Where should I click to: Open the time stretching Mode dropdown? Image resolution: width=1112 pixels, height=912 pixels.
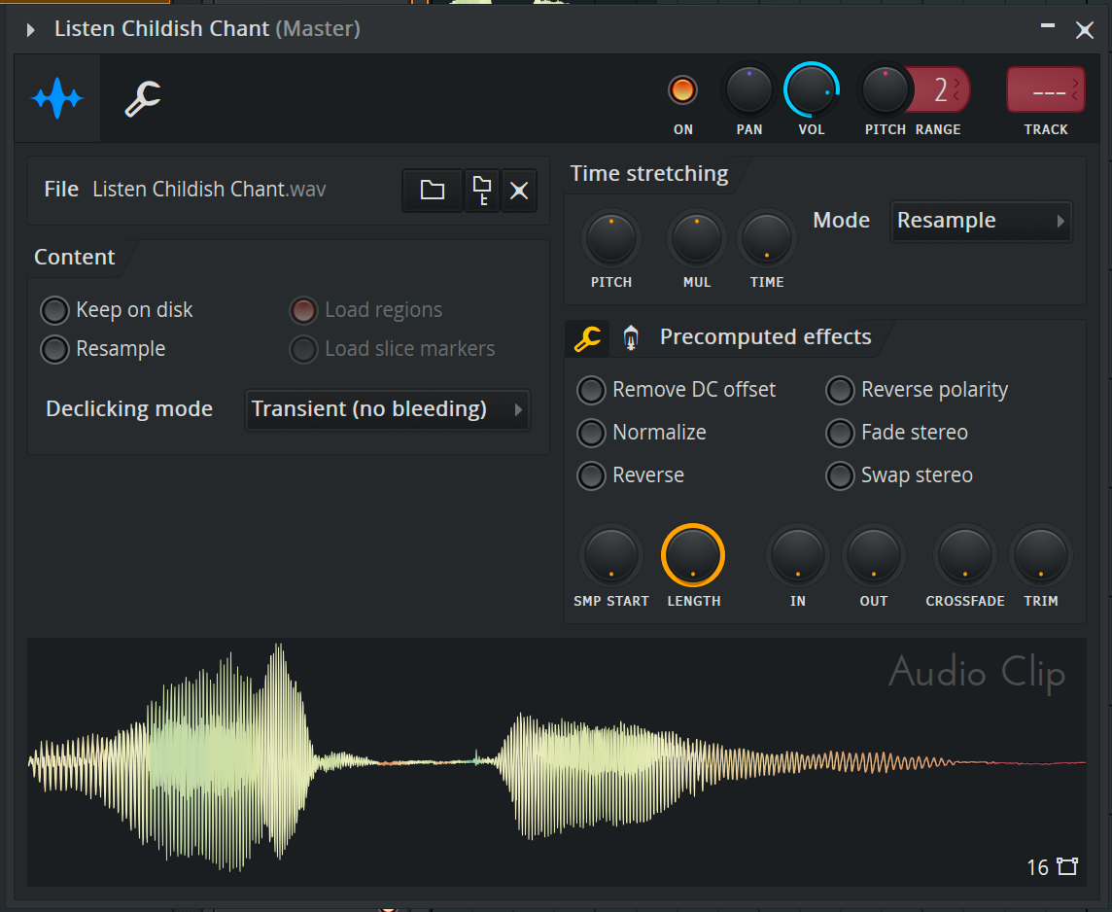(x=980, y=221)
